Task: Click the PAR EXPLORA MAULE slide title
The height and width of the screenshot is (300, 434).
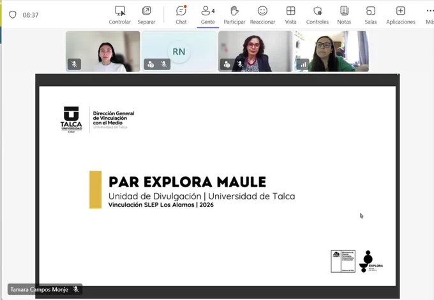Action: click(x=188, y=182)
